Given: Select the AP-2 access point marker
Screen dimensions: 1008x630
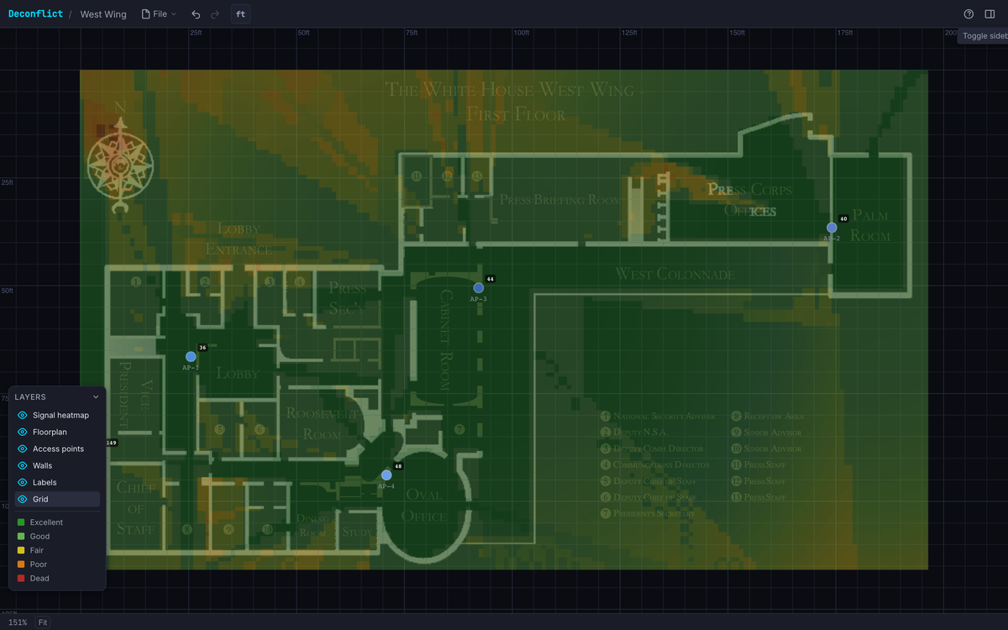Looking at the screenshot, I should 832,228.
